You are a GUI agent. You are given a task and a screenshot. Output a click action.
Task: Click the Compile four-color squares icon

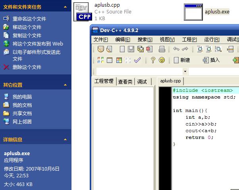(100, 60)
